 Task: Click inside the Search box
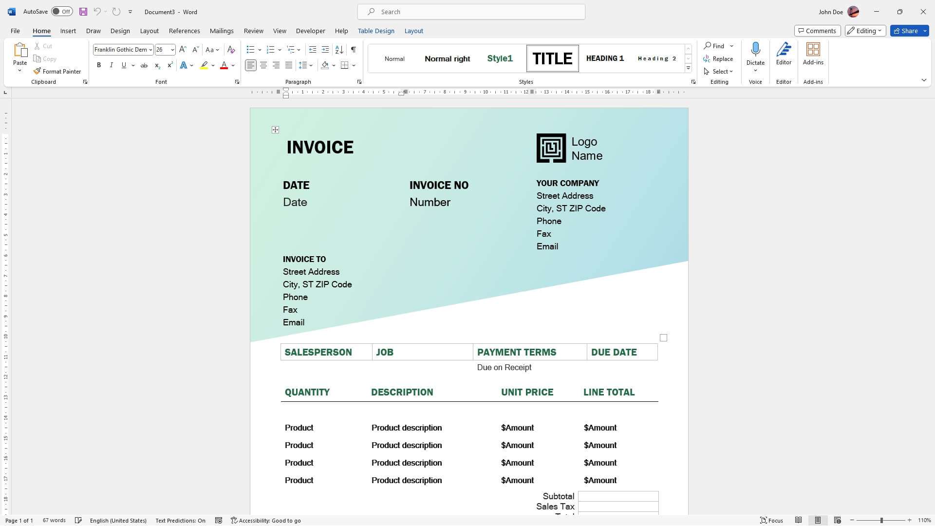[x=471, y=11]
